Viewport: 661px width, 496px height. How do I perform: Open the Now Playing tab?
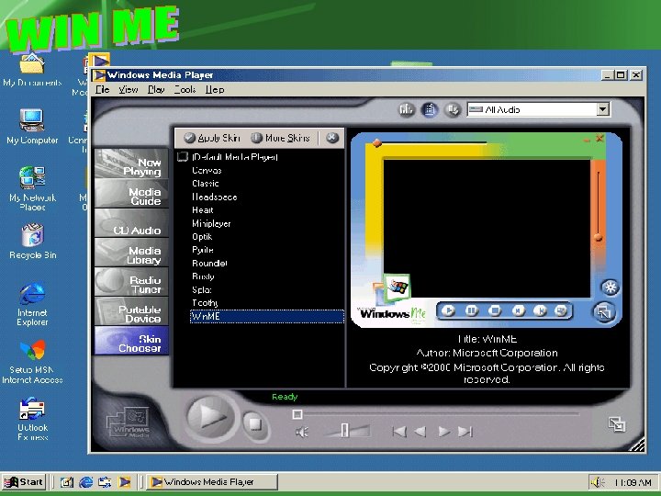pos(131,163)
